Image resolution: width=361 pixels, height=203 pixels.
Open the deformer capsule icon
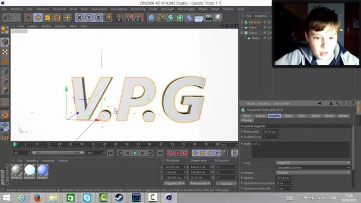[190, 17]
